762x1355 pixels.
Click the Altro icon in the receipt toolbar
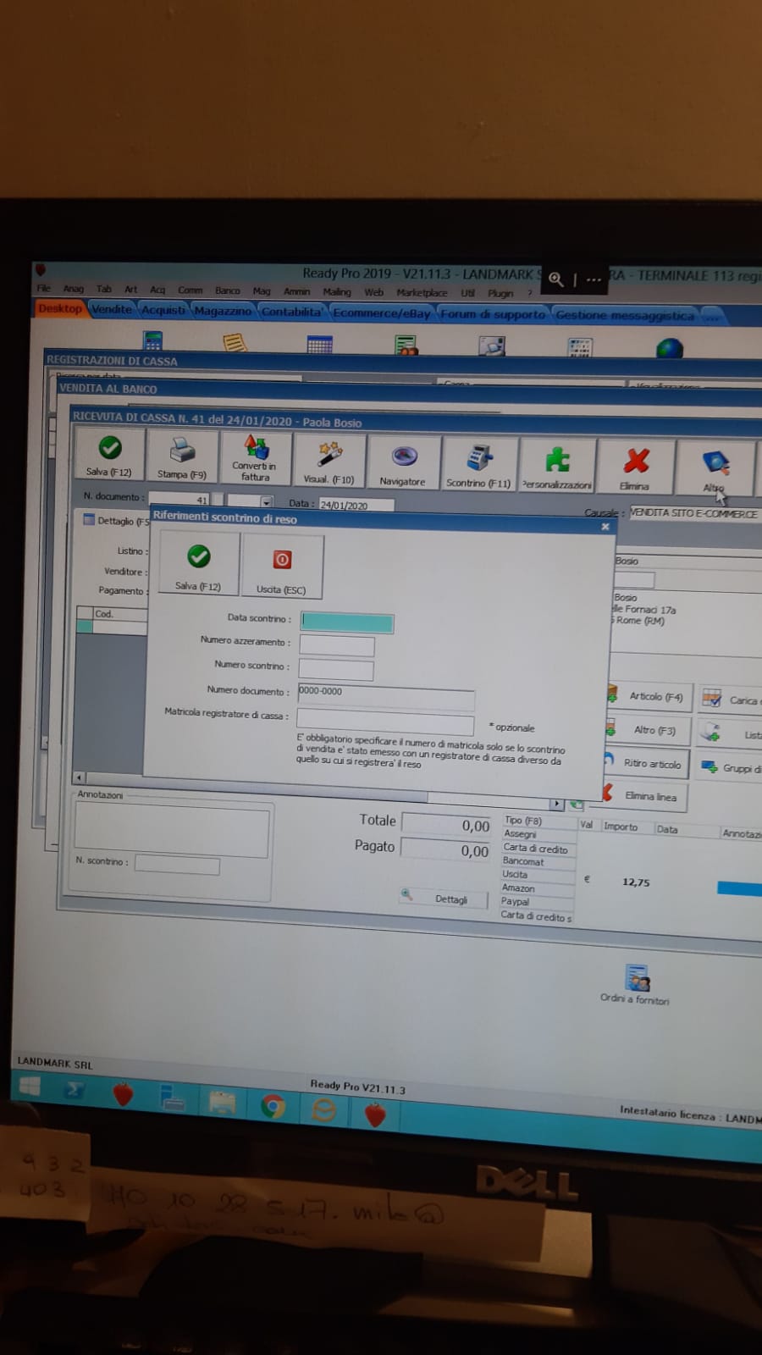[x=715, y=468]
